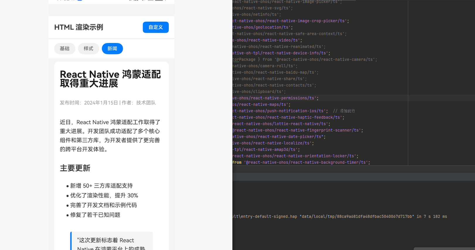Select the 新闻 tab
The image size is (475, 250).
coord(112,49)
